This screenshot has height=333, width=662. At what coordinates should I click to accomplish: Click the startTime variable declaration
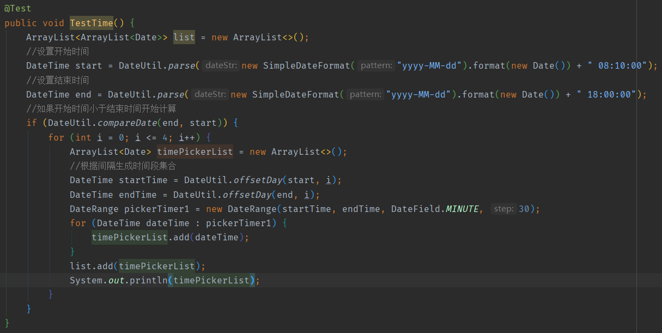[x=143, y=180]
